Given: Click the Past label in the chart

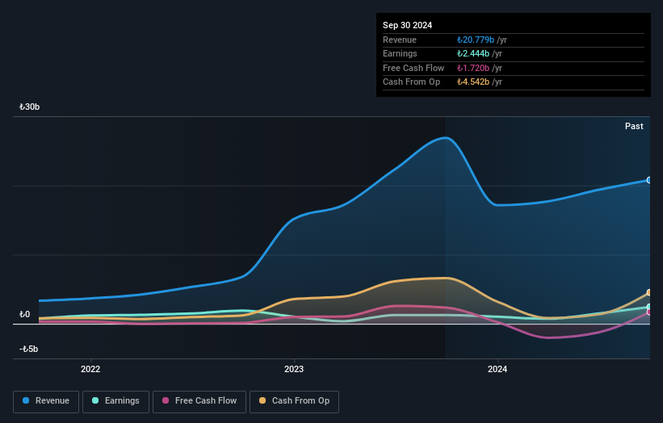Looking at the screenshot, I should [634, 126].
